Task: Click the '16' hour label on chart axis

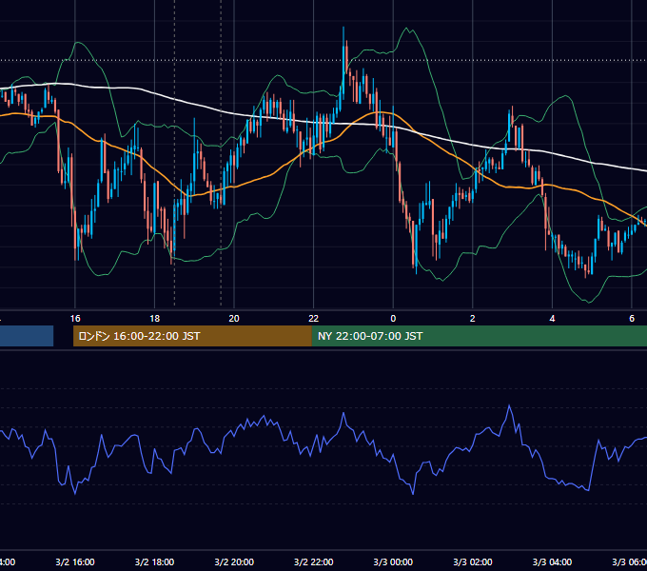Action: tap(75, 319)
